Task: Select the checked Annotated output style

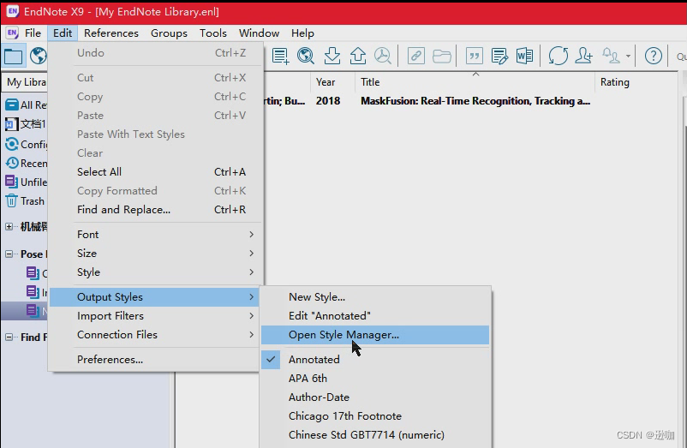Action: coord(375,359)
